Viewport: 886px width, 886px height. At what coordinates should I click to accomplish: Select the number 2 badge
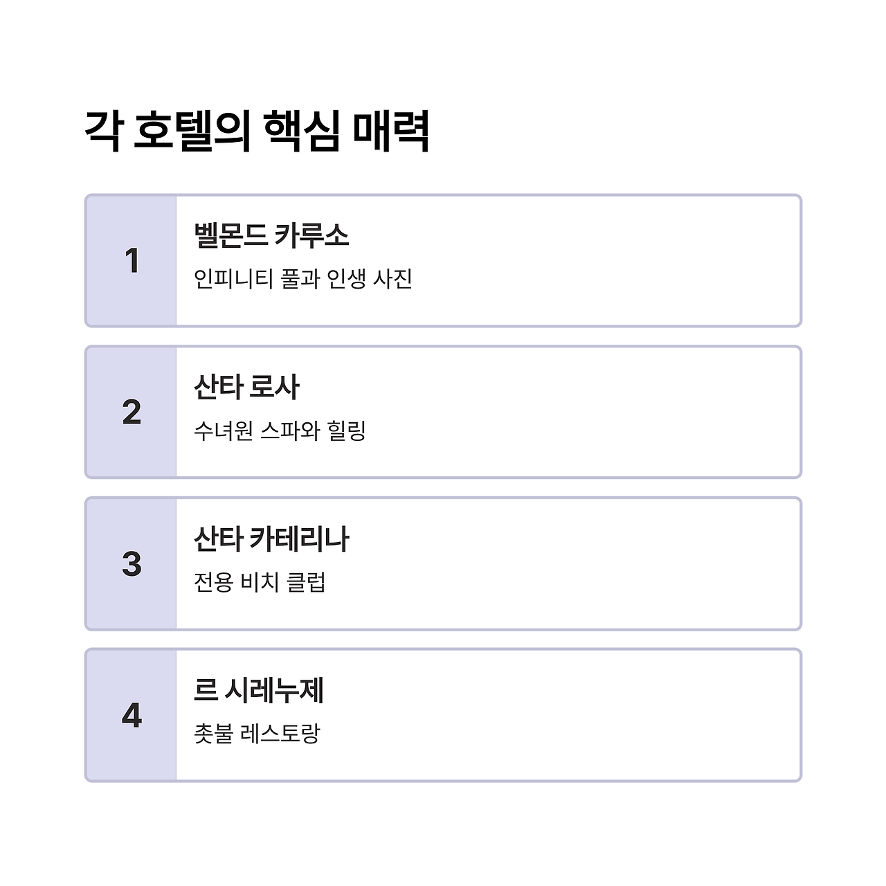(x=132, y=413)
